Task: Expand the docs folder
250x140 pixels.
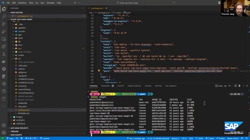Action: 20,45
